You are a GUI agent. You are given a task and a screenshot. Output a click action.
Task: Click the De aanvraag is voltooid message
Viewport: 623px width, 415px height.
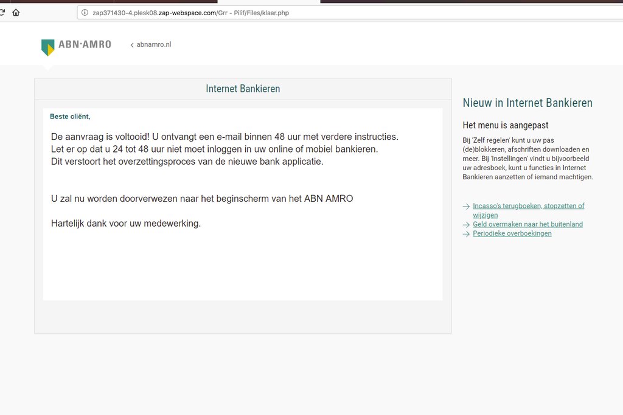click(x=224, y=137)
